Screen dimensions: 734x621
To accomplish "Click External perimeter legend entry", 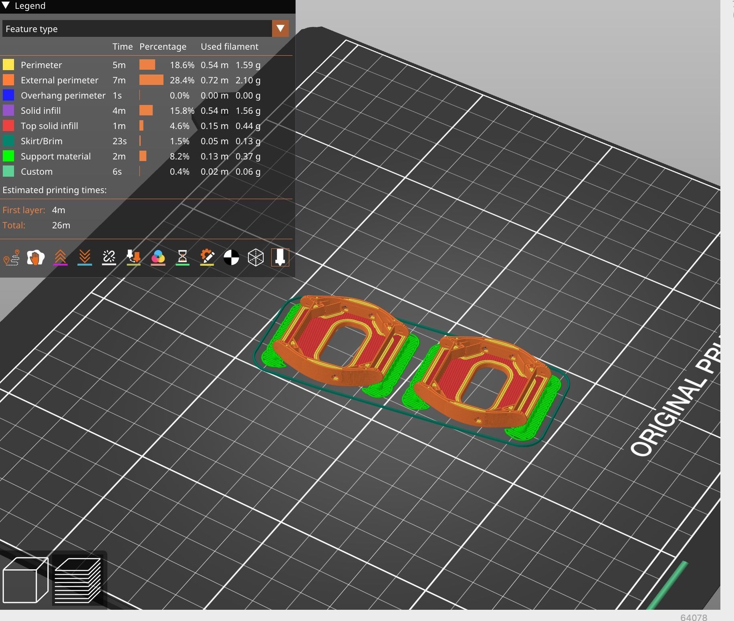I will tap(59, 80).
